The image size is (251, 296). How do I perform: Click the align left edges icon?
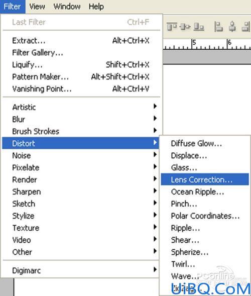tap(218, 27)
